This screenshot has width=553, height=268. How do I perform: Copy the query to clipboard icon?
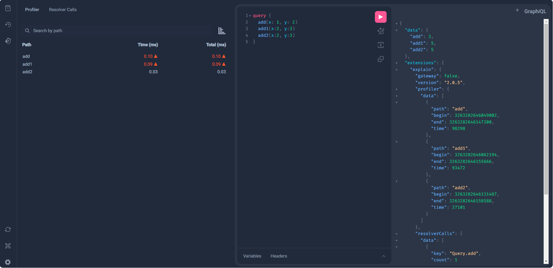380,59
